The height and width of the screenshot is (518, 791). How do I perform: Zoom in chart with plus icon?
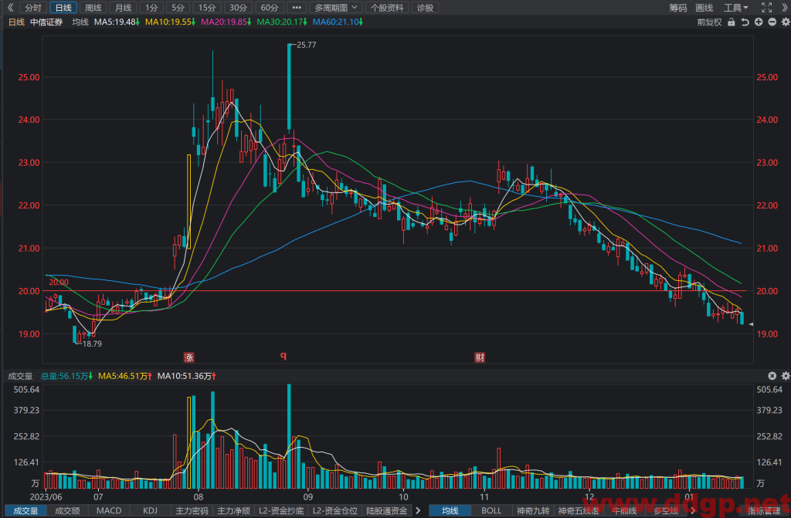759,22
